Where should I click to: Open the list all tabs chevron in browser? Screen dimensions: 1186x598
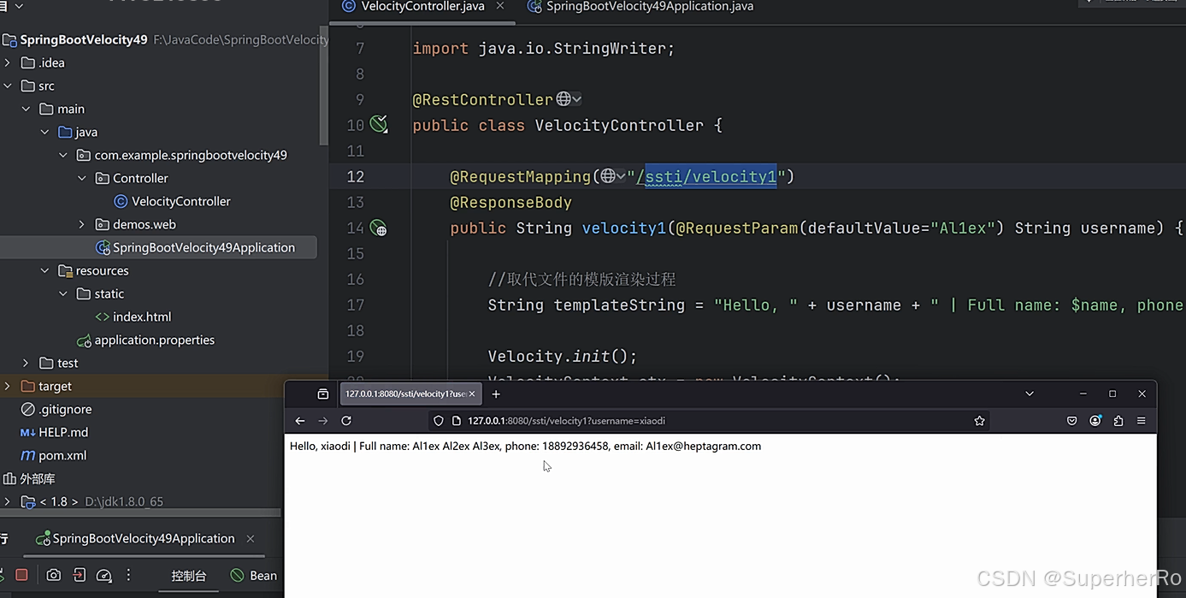1030,394
